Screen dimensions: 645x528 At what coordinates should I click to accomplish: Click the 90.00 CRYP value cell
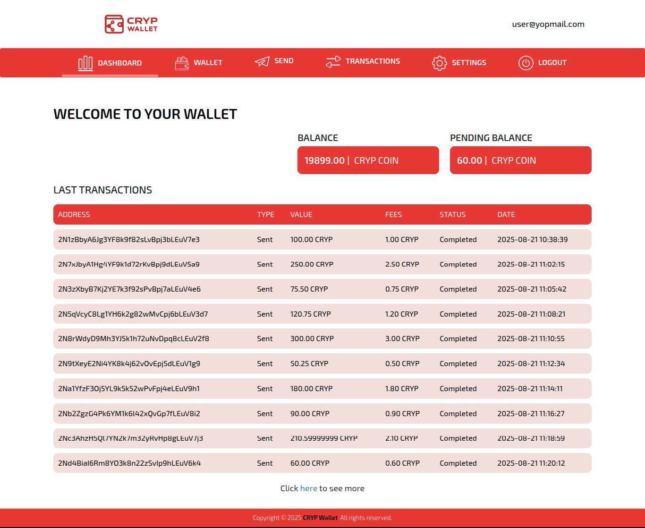(x=310, y=414)
